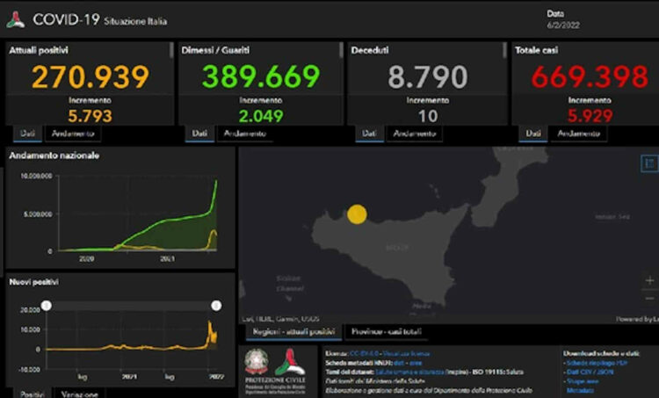Switch to Andamento tab under Attuali positivi
Screen dimensions: 659x398
(x=72, y=134)
